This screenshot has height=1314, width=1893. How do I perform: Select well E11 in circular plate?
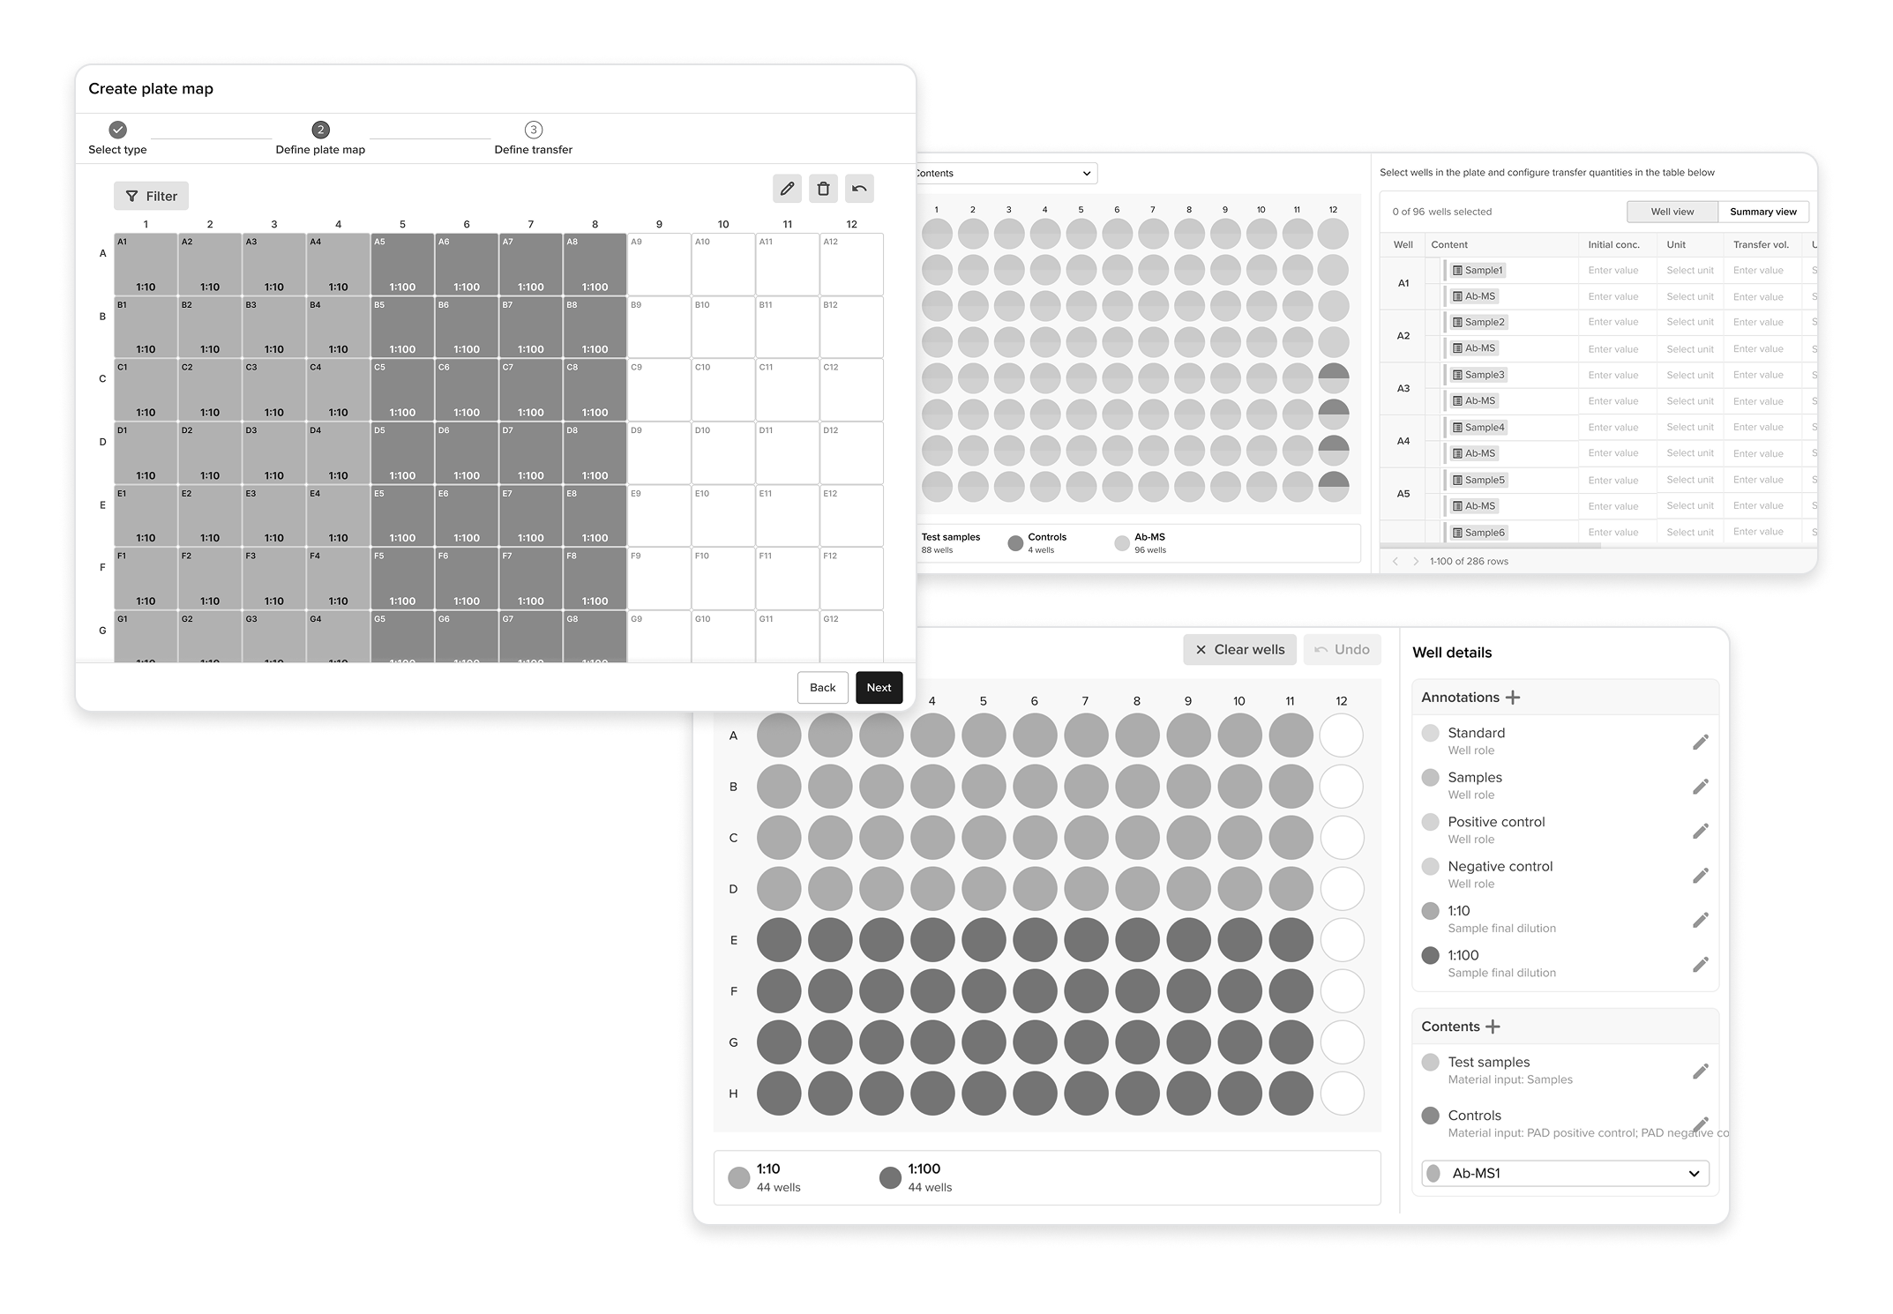click(x=1291, y=940)
